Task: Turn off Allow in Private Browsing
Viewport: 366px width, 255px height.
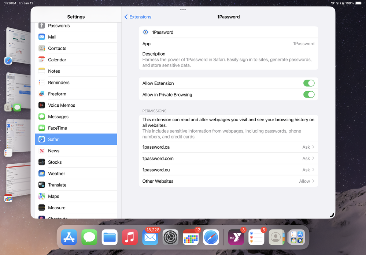Action: [x=308, y=95]
